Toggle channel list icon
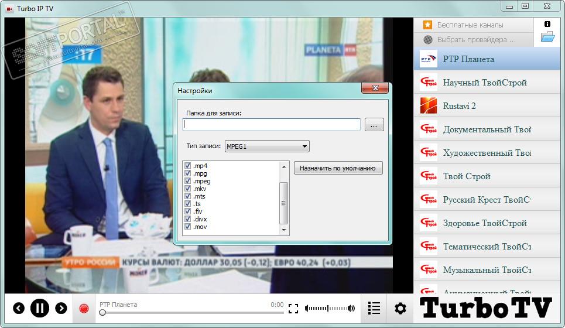The height and width of the screenshot is (328, 565). (x=374, y=308)
